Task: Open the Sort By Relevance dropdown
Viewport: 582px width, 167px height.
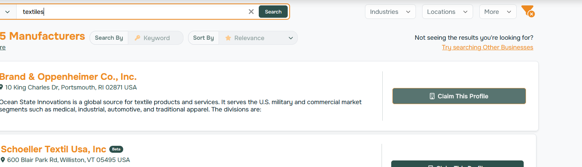Action: pos(258,38)
